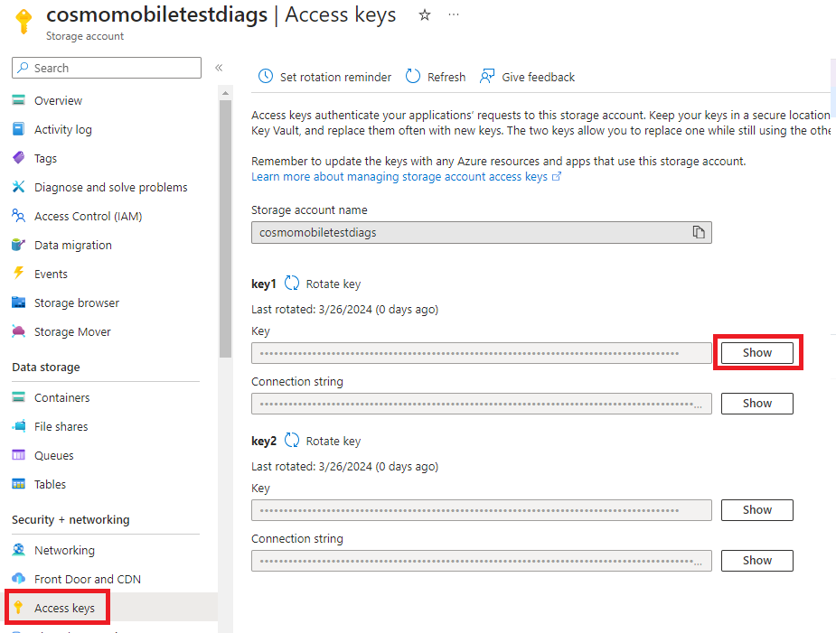Show the value of key1

point(757,352)
